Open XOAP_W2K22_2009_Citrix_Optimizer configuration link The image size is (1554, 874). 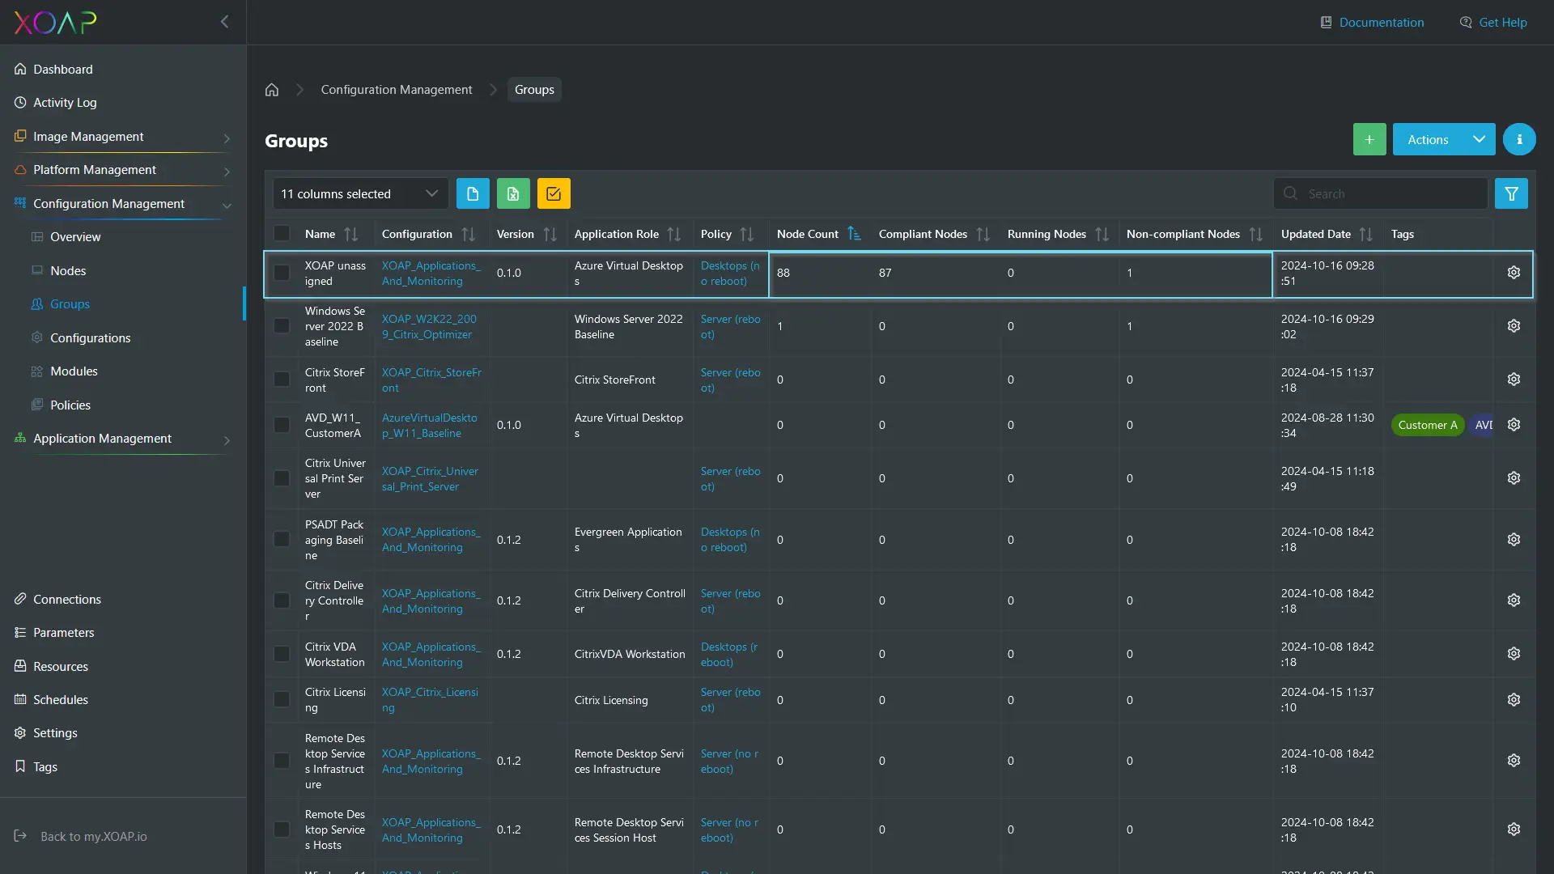point(429,326)
